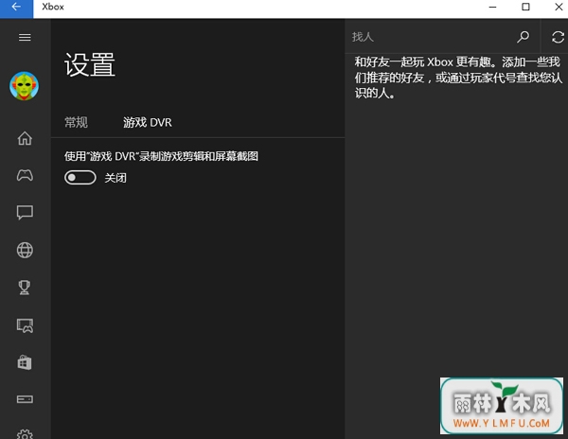This screenshot has height=439, width=568.
Task: Minimize the Xbox window
Action: click(x=492, y=7)
